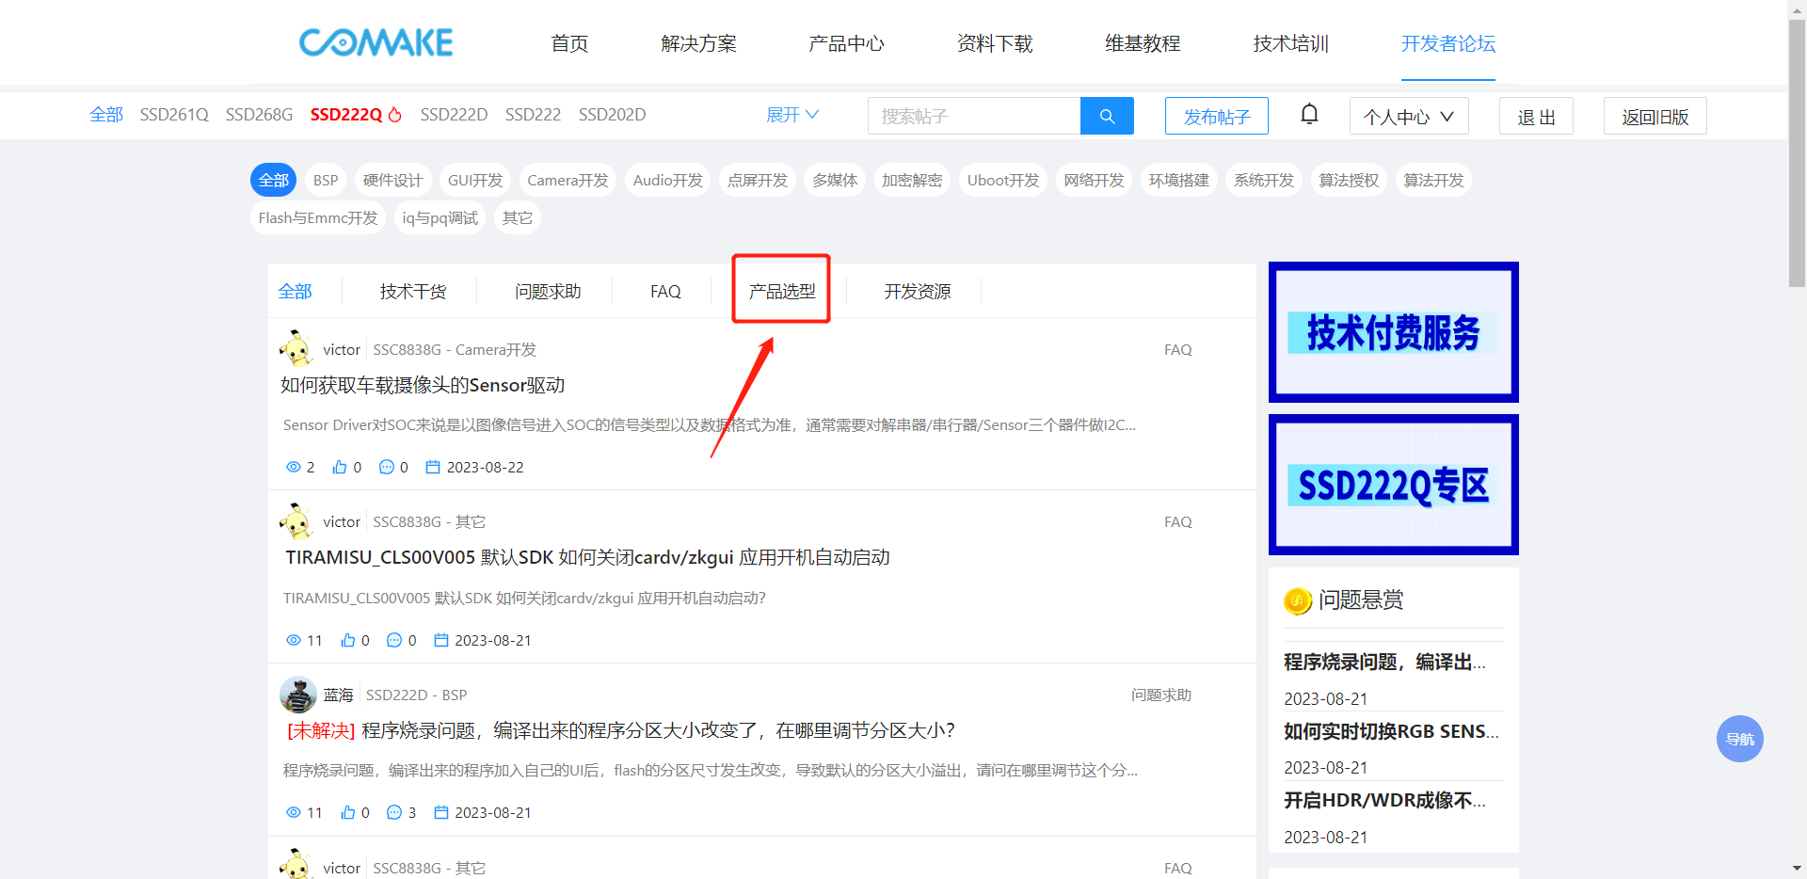Click comment icon on 程序烧录问题 post
1807x879 pixels.
click(394, 812)
